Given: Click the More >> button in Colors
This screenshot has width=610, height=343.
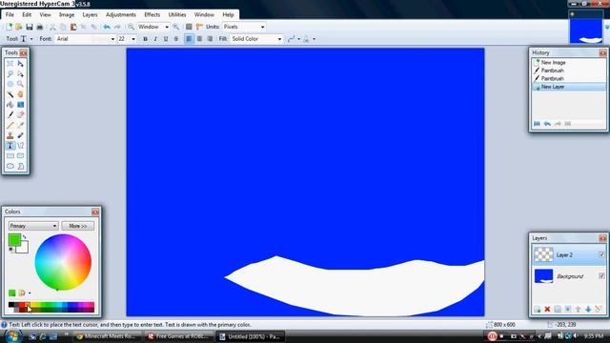Looking at the screenshot, I should pos(78,226).
